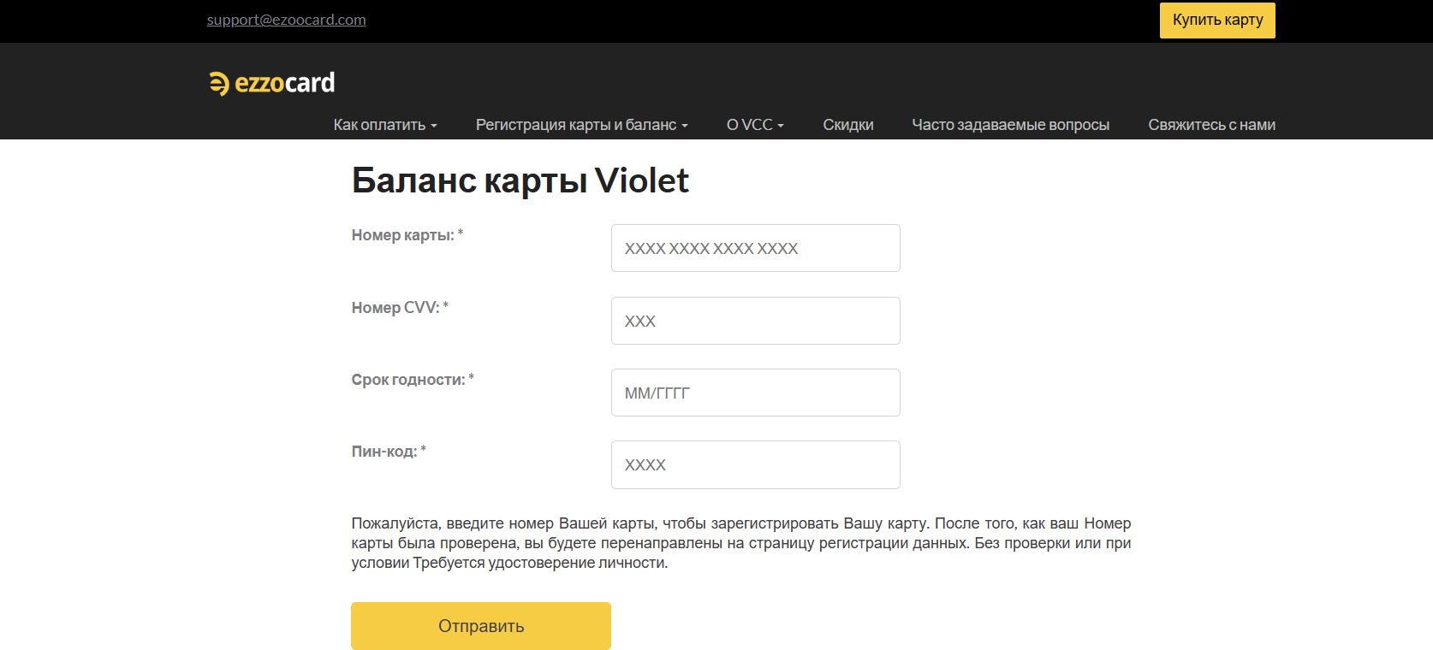Open the support@ezoocard.com email link
Screen dimensions: 1433x650
pos(286,20)
